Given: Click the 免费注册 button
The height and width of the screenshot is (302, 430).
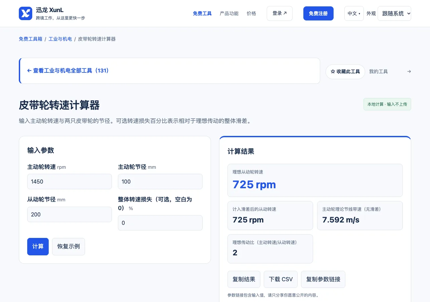Looking at the screenshot, I should pos(318,13).
